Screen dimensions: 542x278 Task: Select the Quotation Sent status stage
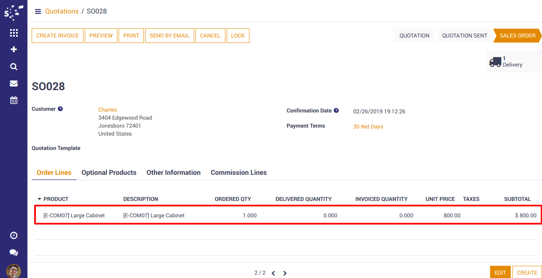click(464, 36)
